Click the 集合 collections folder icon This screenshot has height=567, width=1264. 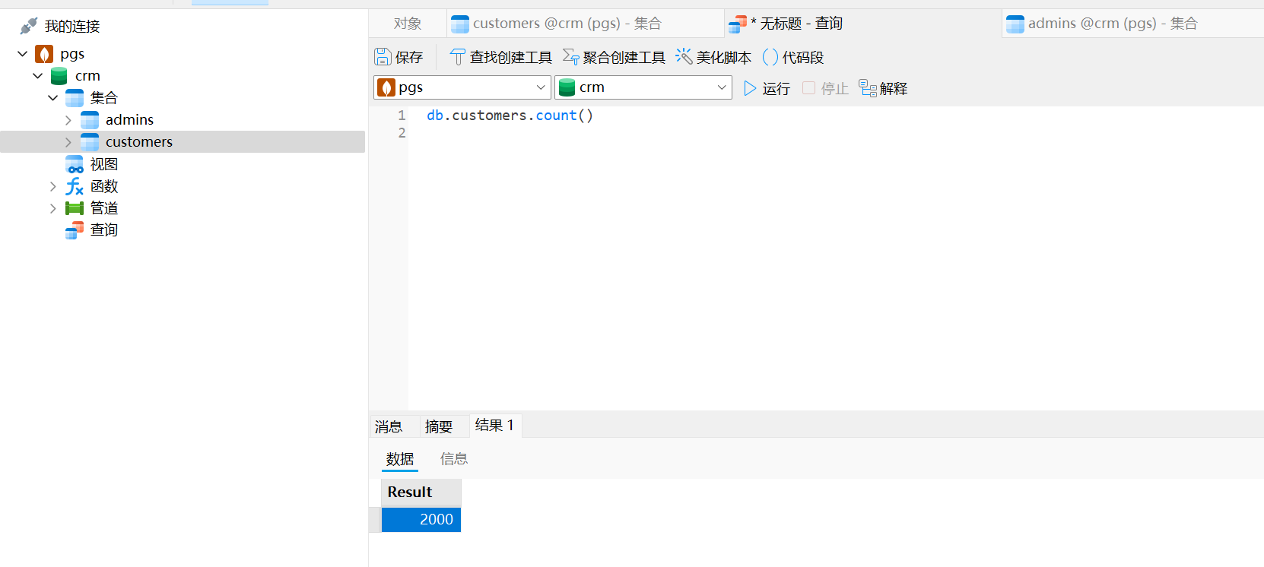coord(75,98)
